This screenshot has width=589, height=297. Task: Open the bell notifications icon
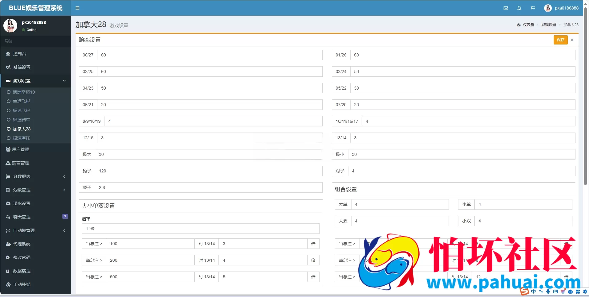(x=519, y=8)
